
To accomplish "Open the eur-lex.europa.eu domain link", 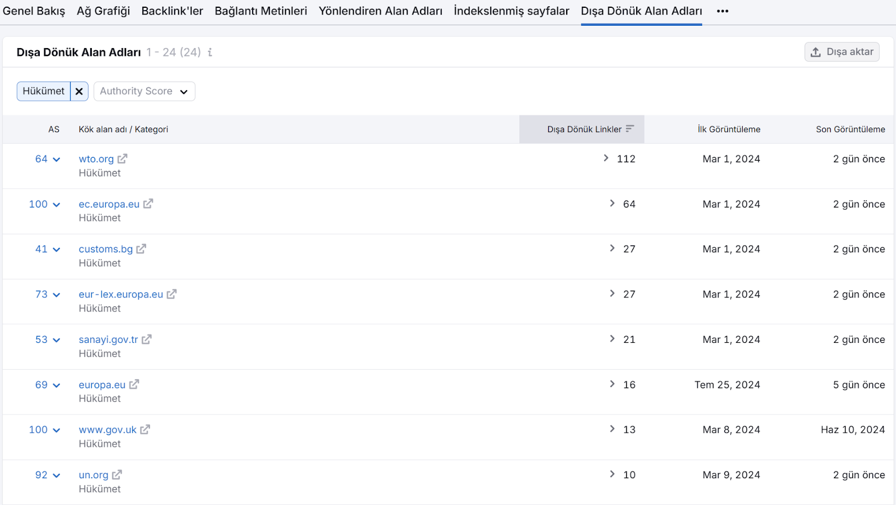I will click(x=121, y=294).
